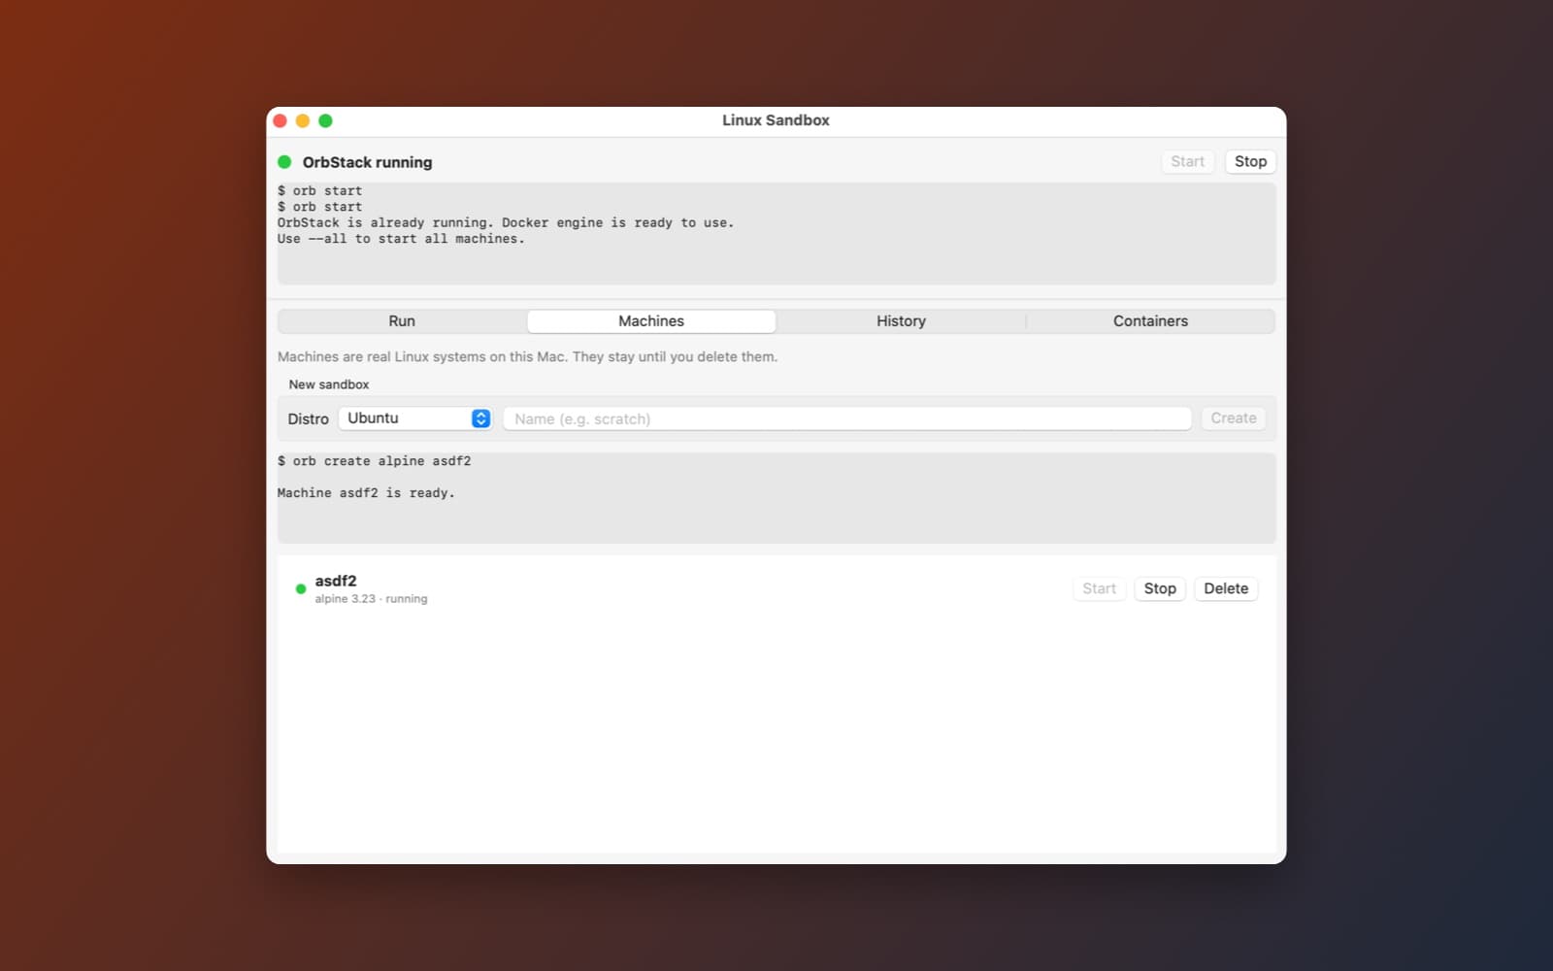This screenshot has height=971, width=1553.
Task: Click the '$ orb create alpine asdf2' line
Action: point(374,461)
